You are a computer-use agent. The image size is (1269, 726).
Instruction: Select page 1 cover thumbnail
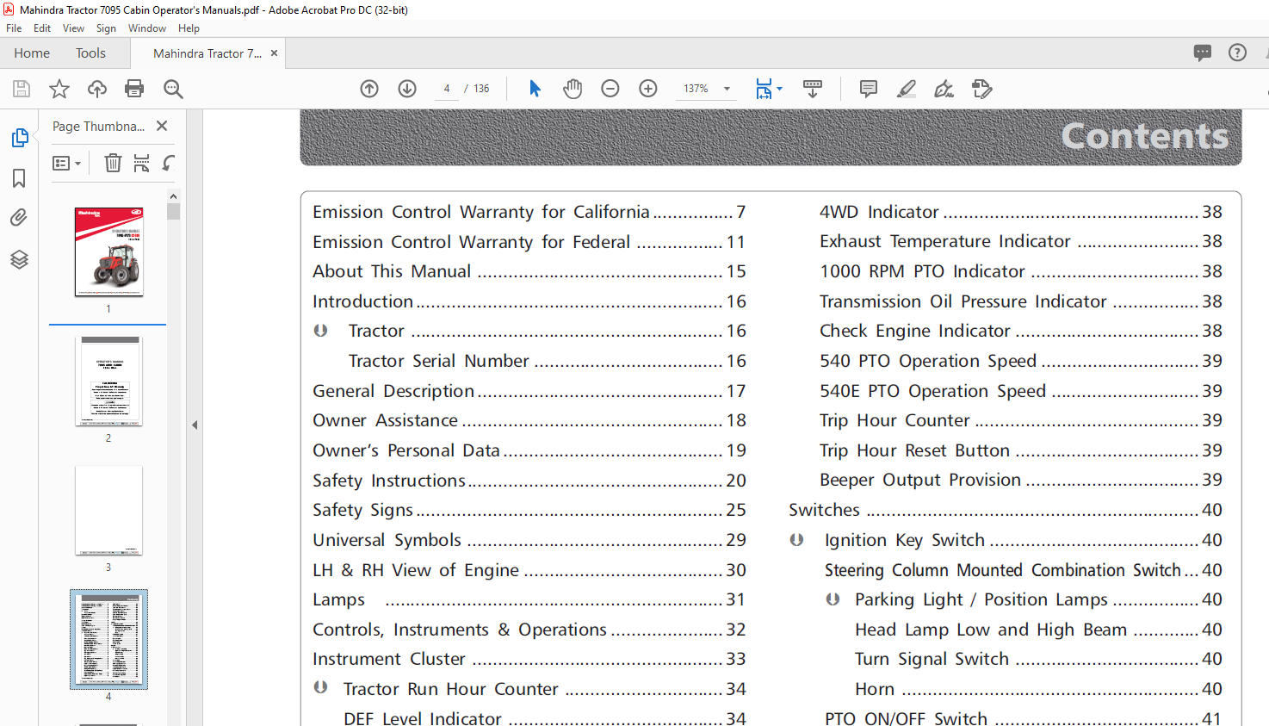coord(108,251)
